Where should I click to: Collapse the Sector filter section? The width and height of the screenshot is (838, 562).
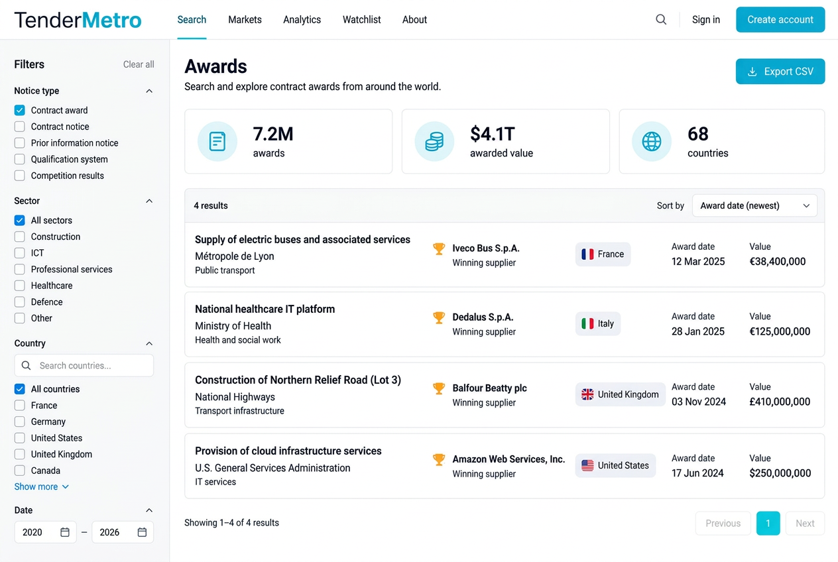point(149,201)
